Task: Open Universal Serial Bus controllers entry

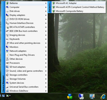Action: tap(26, 87)
